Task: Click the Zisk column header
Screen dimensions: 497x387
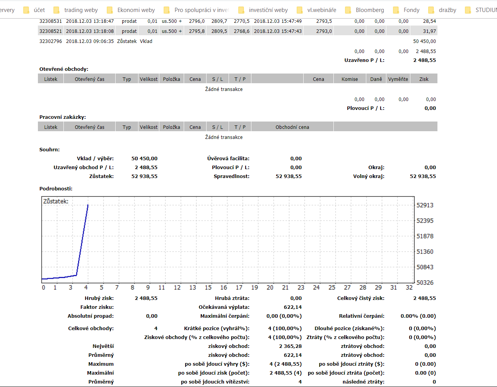Action: click(x=424, y=79)
